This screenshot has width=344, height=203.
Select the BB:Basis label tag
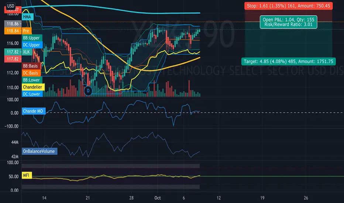(31, 66)
